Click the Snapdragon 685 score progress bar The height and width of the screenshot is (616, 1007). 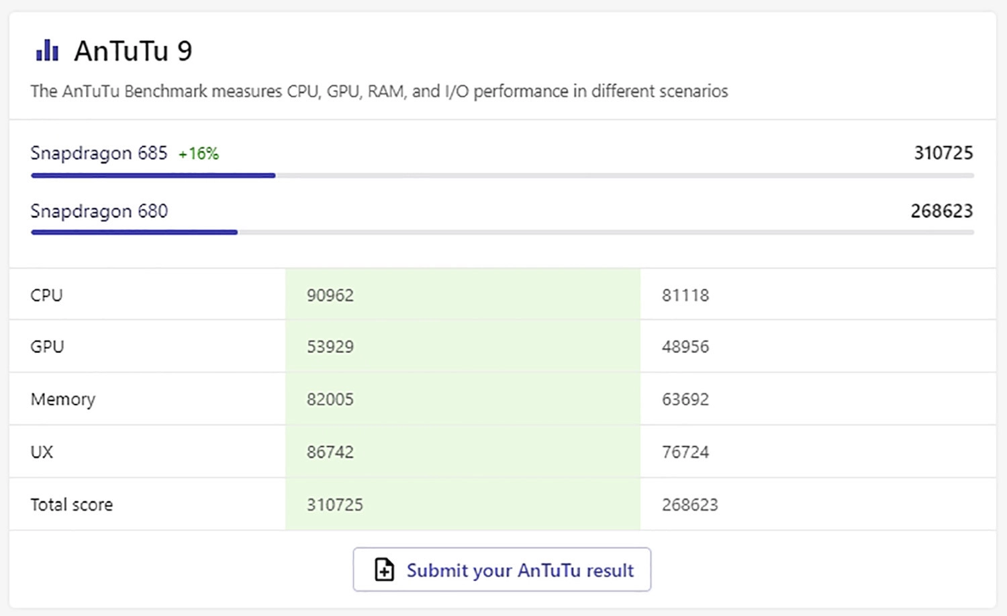coord(502,176)
